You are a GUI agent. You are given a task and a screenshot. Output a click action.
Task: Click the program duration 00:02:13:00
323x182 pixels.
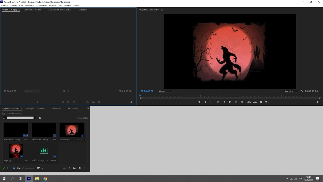click(311, 91)
